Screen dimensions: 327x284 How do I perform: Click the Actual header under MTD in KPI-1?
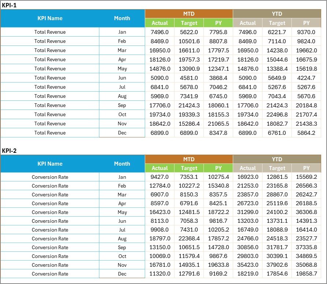point(160,23)
